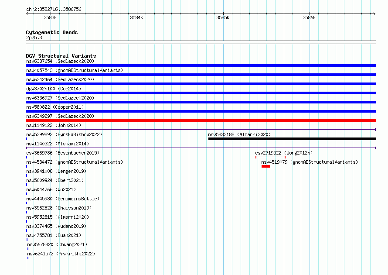Click variant label nsv6241572 (Prakrithi2022)
The image size is (388, 275).
click(61, 254)
